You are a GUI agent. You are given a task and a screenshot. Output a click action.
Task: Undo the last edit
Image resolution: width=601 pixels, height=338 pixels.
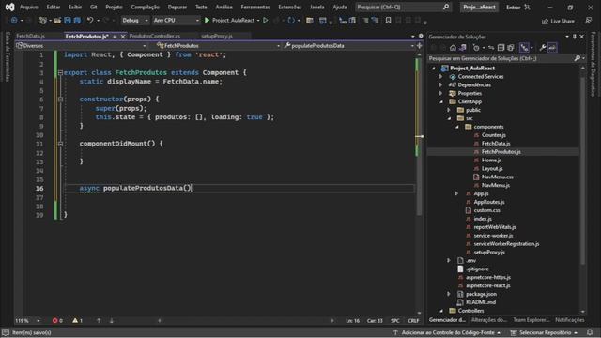pos(90,21)
